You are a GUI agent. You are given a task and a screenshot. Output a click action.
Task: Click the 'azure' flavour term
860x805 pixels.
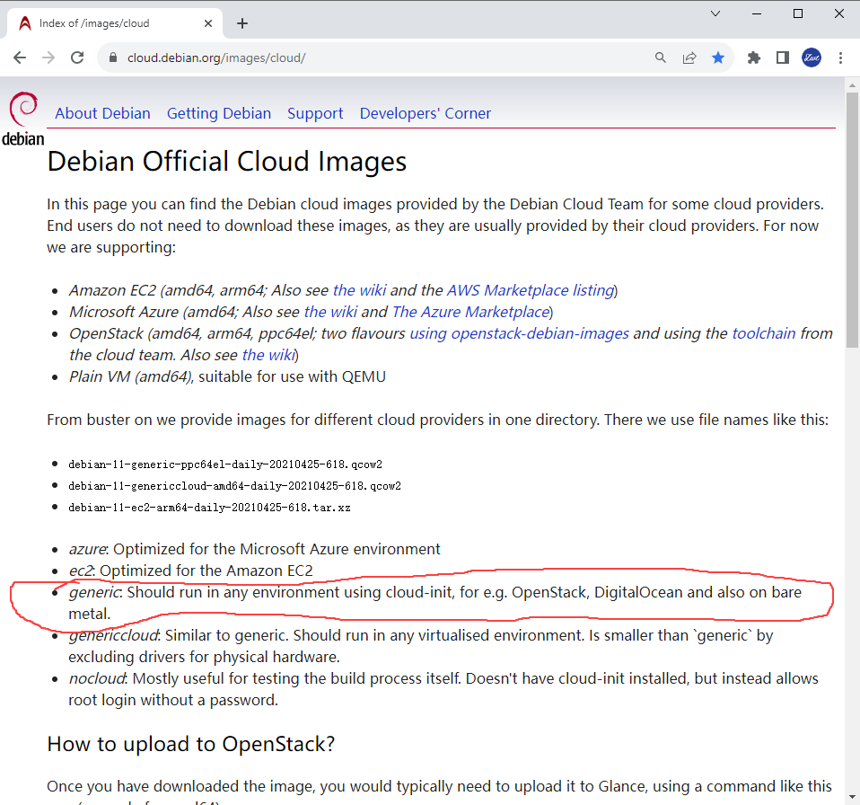87,549
